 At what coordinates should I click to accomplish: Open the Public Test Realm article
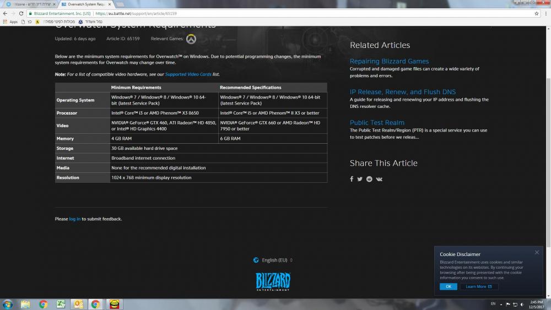point(377,123)
